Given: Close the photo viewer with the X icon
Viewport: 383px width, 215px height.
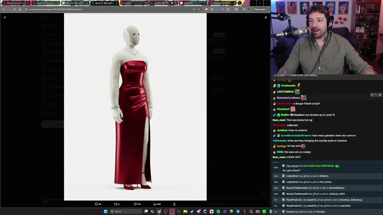Looking at the screenshot, I should (5, 18).
